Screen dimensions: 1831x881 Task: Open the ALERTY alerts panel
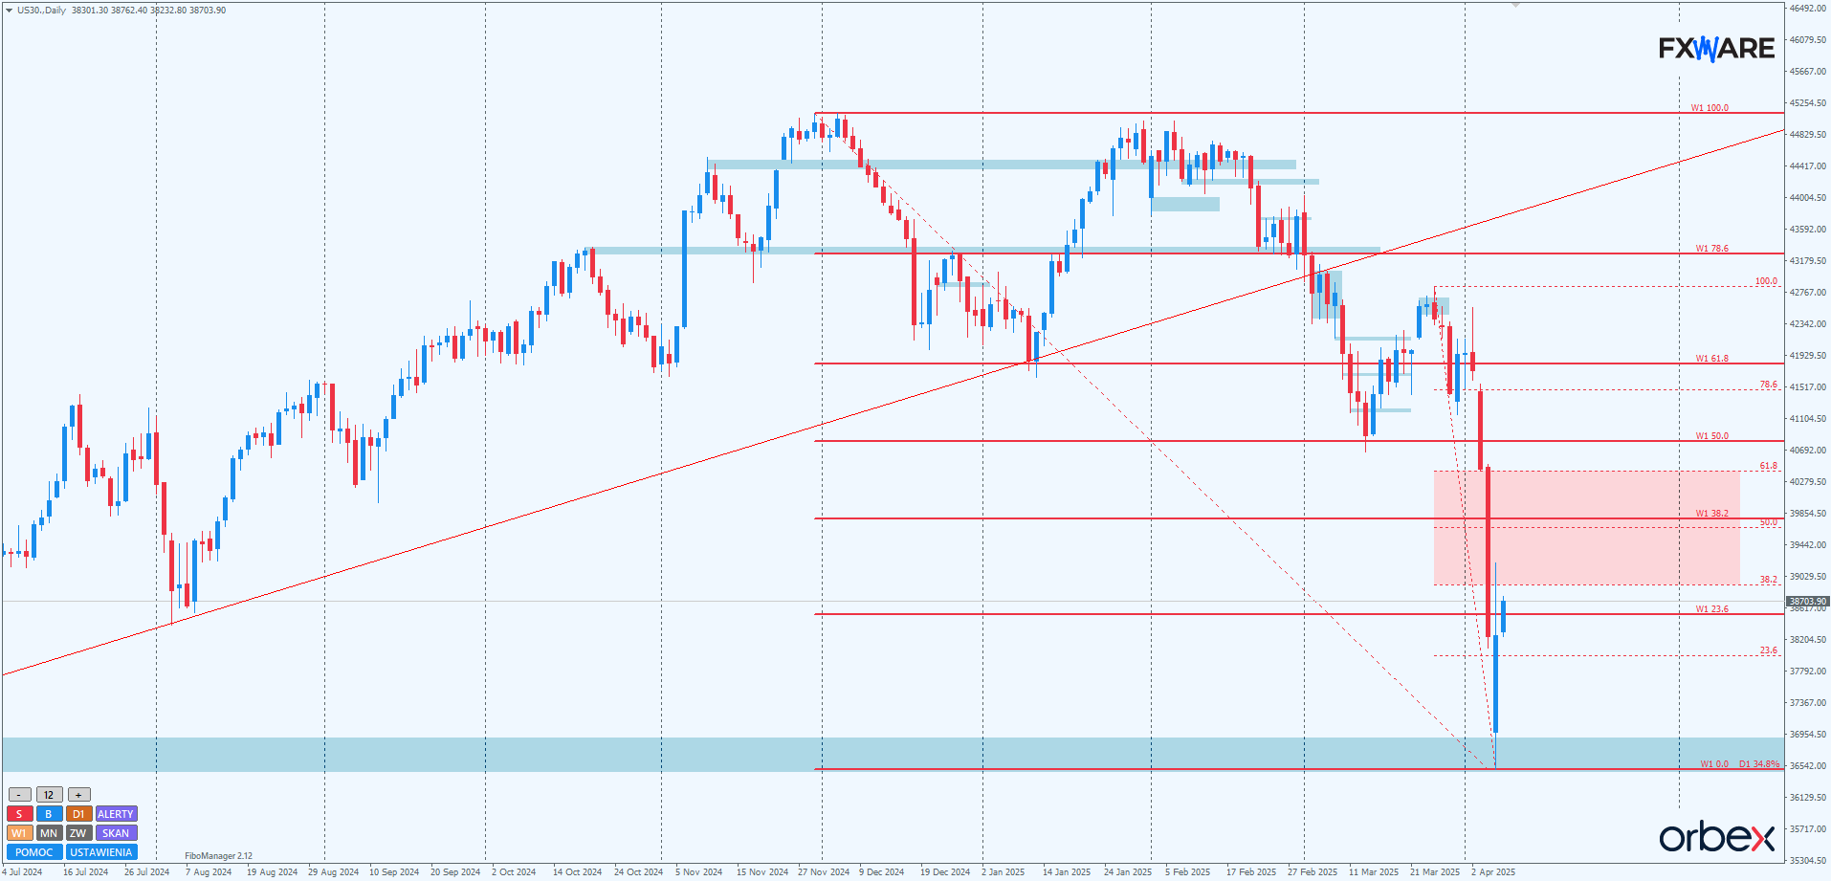coord(116,814)
